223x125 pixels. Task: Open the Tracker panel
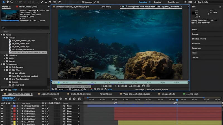195,57
